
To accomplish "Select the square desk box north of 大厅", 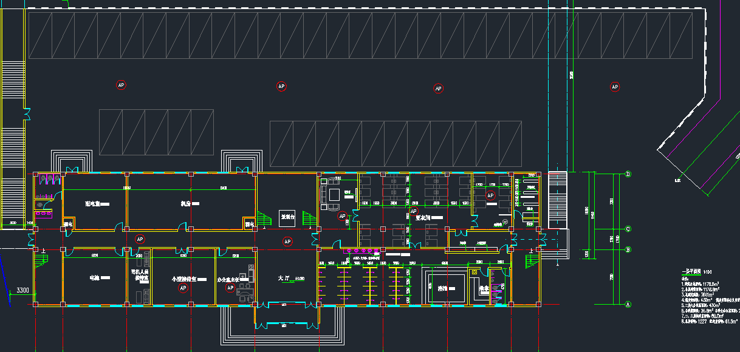I will (287, 217).
